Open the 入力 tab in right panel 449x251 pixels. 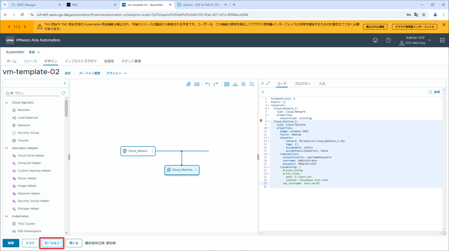tap(322, 84)
